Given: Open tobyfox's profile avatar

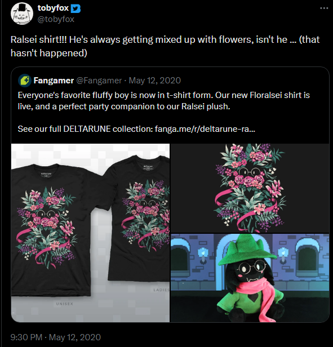Looking at the screenshot, I should click(x=22, y=14).
